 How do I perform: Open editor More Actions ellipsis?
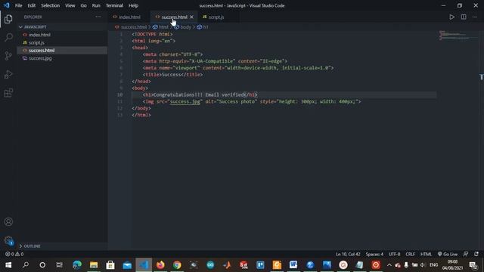[475, 17]
